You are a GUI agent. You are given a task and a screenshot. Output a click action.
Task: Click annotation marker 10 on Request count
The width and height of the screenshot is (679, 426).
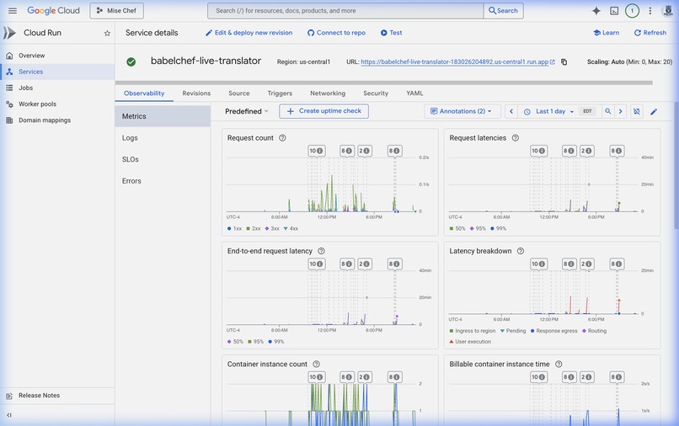coord(317,151)
